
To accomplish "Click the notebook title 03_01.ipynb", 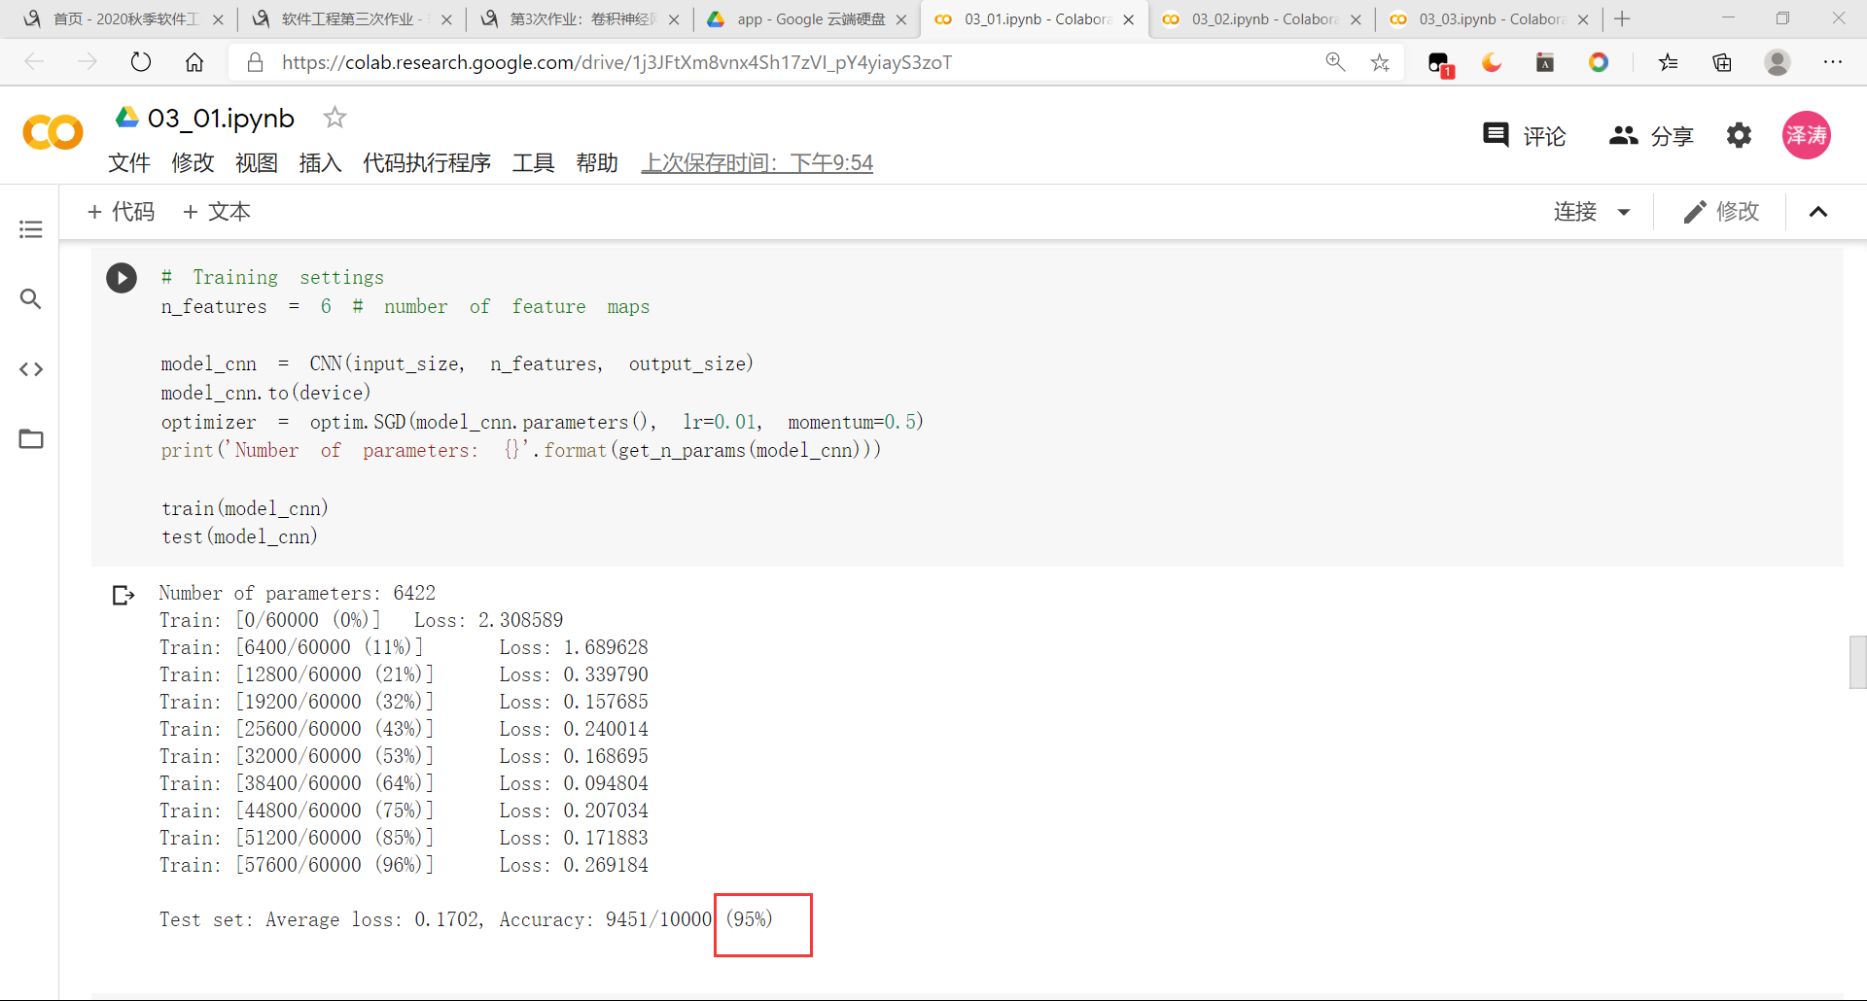I will [x=221, y=118].
